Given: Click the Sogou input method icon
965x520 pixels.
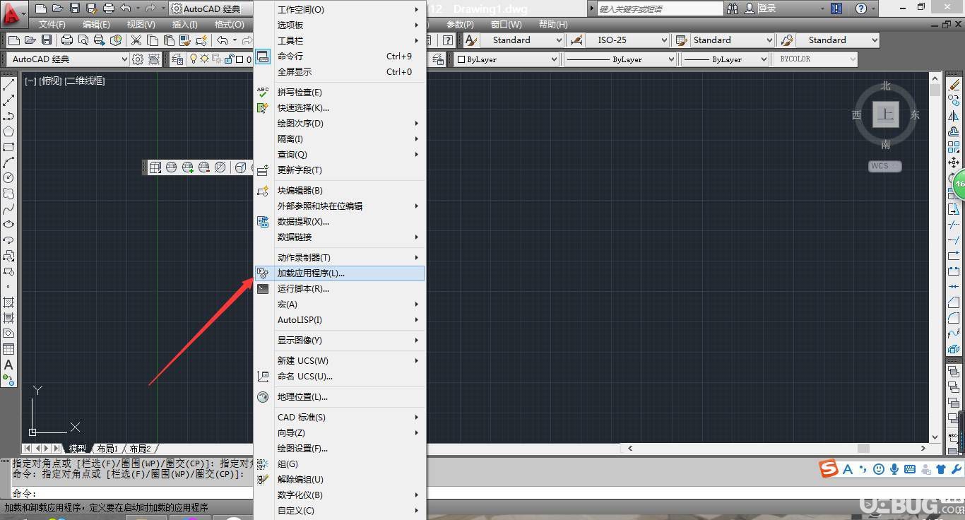Looking at the screenshot, I should tap(828, 468).
